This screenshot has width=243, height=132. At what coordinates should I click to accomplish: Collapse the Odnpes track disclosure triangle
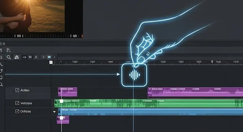54,112
